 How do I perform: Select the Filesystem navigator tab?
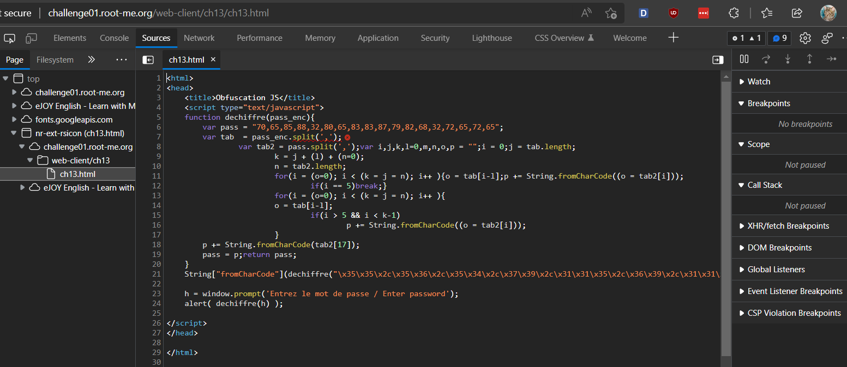click(x=55, y=60)
